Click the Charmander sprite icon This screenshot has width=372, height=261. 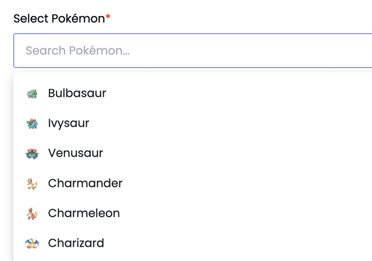pos(32,183)
